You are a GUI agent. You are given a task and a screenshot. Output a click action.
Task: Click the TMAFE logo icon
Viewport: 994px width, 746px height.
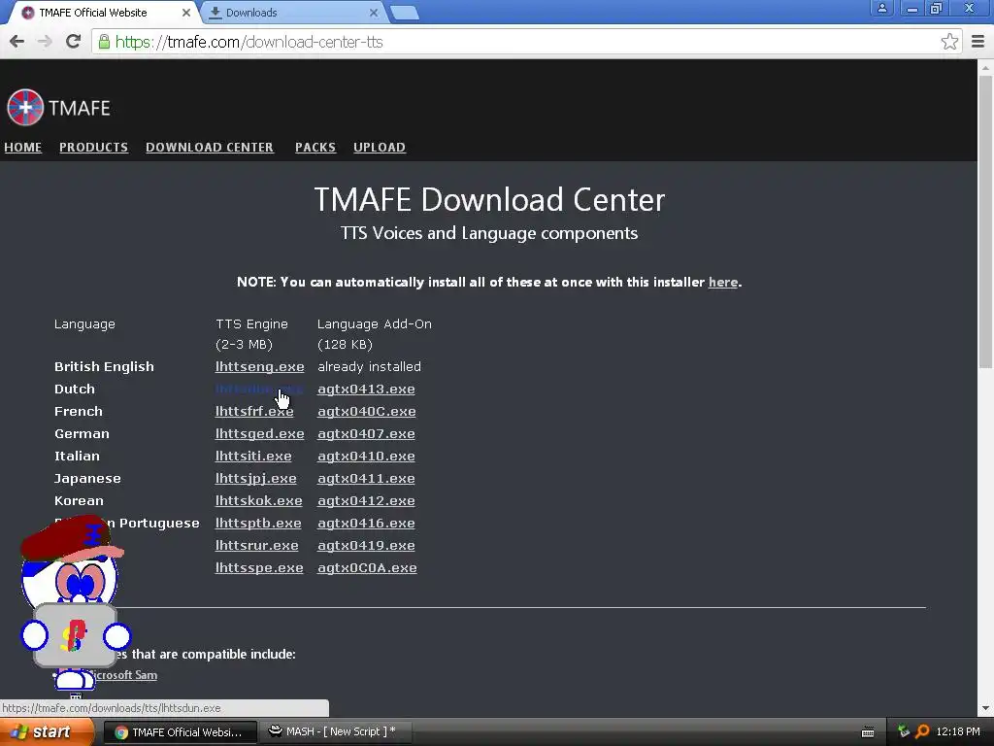click(25, 107)
